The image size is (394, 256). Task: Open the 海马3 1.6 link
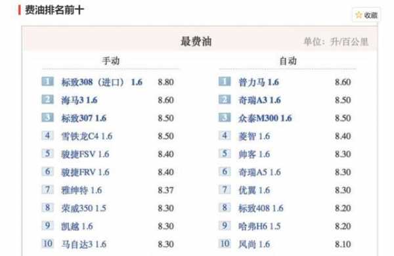pos(79,100)
